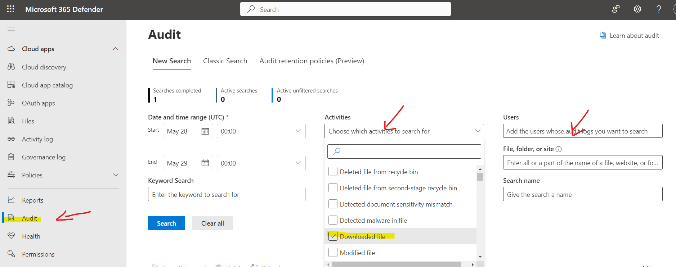The height and width of the screenshot is (267, 676).
Task: Open the Start date calendar picker icon
Action: coord(205,131)
